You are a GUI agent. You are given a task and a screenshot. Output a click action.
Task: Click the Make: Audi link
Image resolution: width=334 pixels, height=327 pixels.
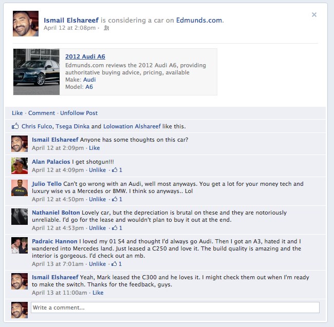89,80
